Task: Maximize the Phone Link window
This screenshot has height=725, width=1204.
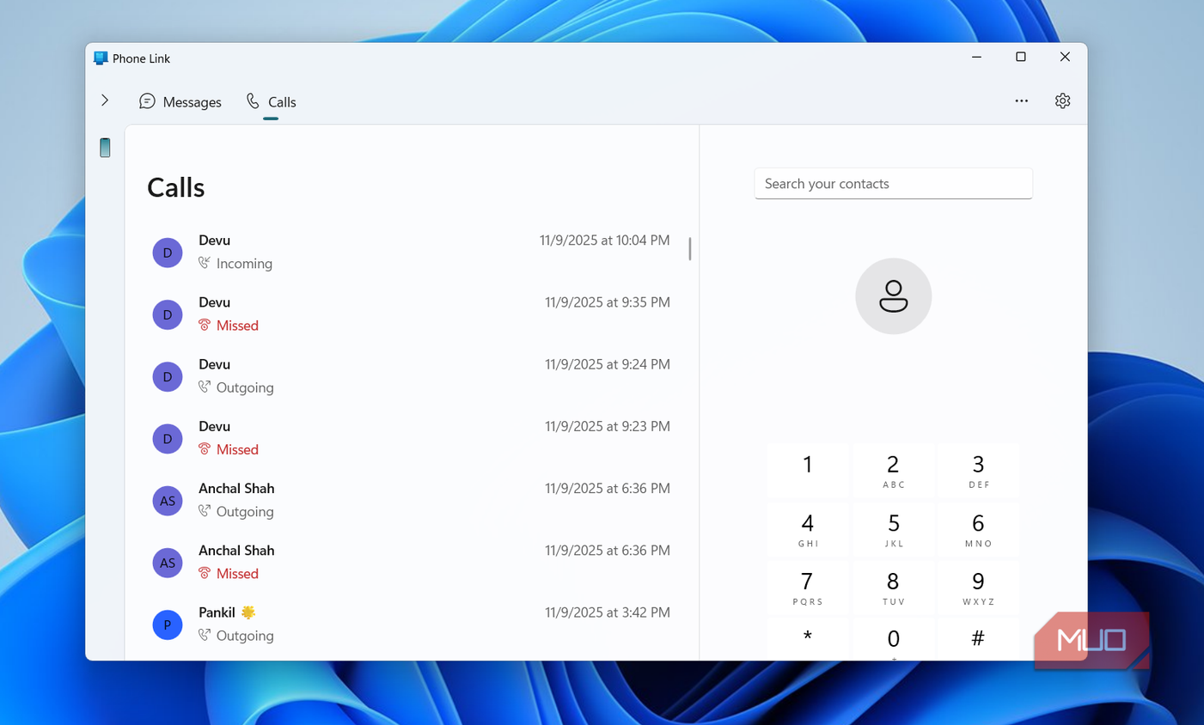Action: (x=1021, y=58)
